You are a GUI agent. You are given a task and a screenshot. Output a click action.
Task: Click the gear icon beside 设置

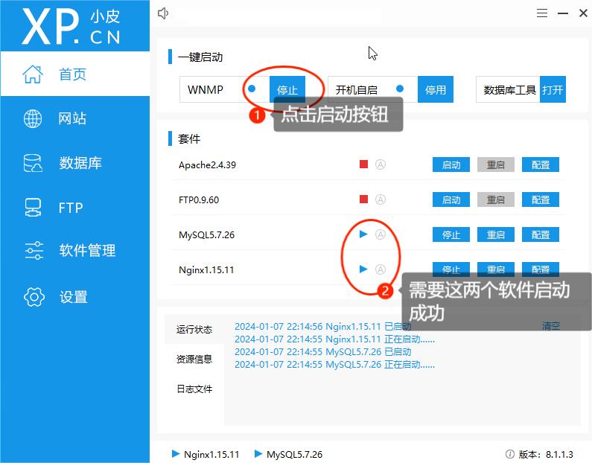click(34, 297)
